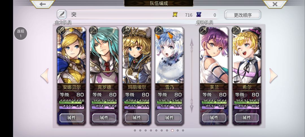Image resolution: width=305 pixels, height=137 pixels.
Task: Open 属性 for 安娜贝尔
Action: click(x=71, y=118)
